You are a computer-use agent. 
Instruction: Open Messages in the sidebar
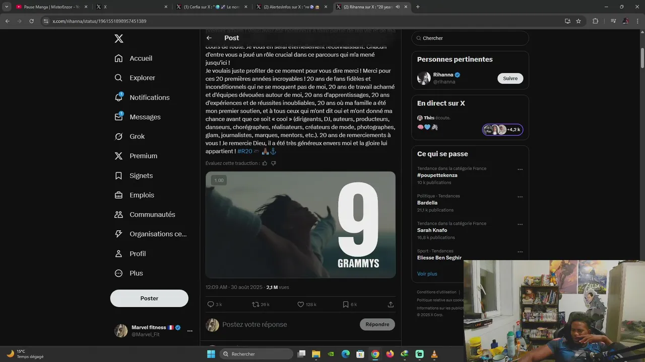[x=138, y=117]
